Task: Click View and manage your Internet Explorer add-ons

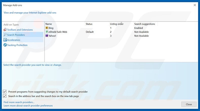Action: pos(30,13)
